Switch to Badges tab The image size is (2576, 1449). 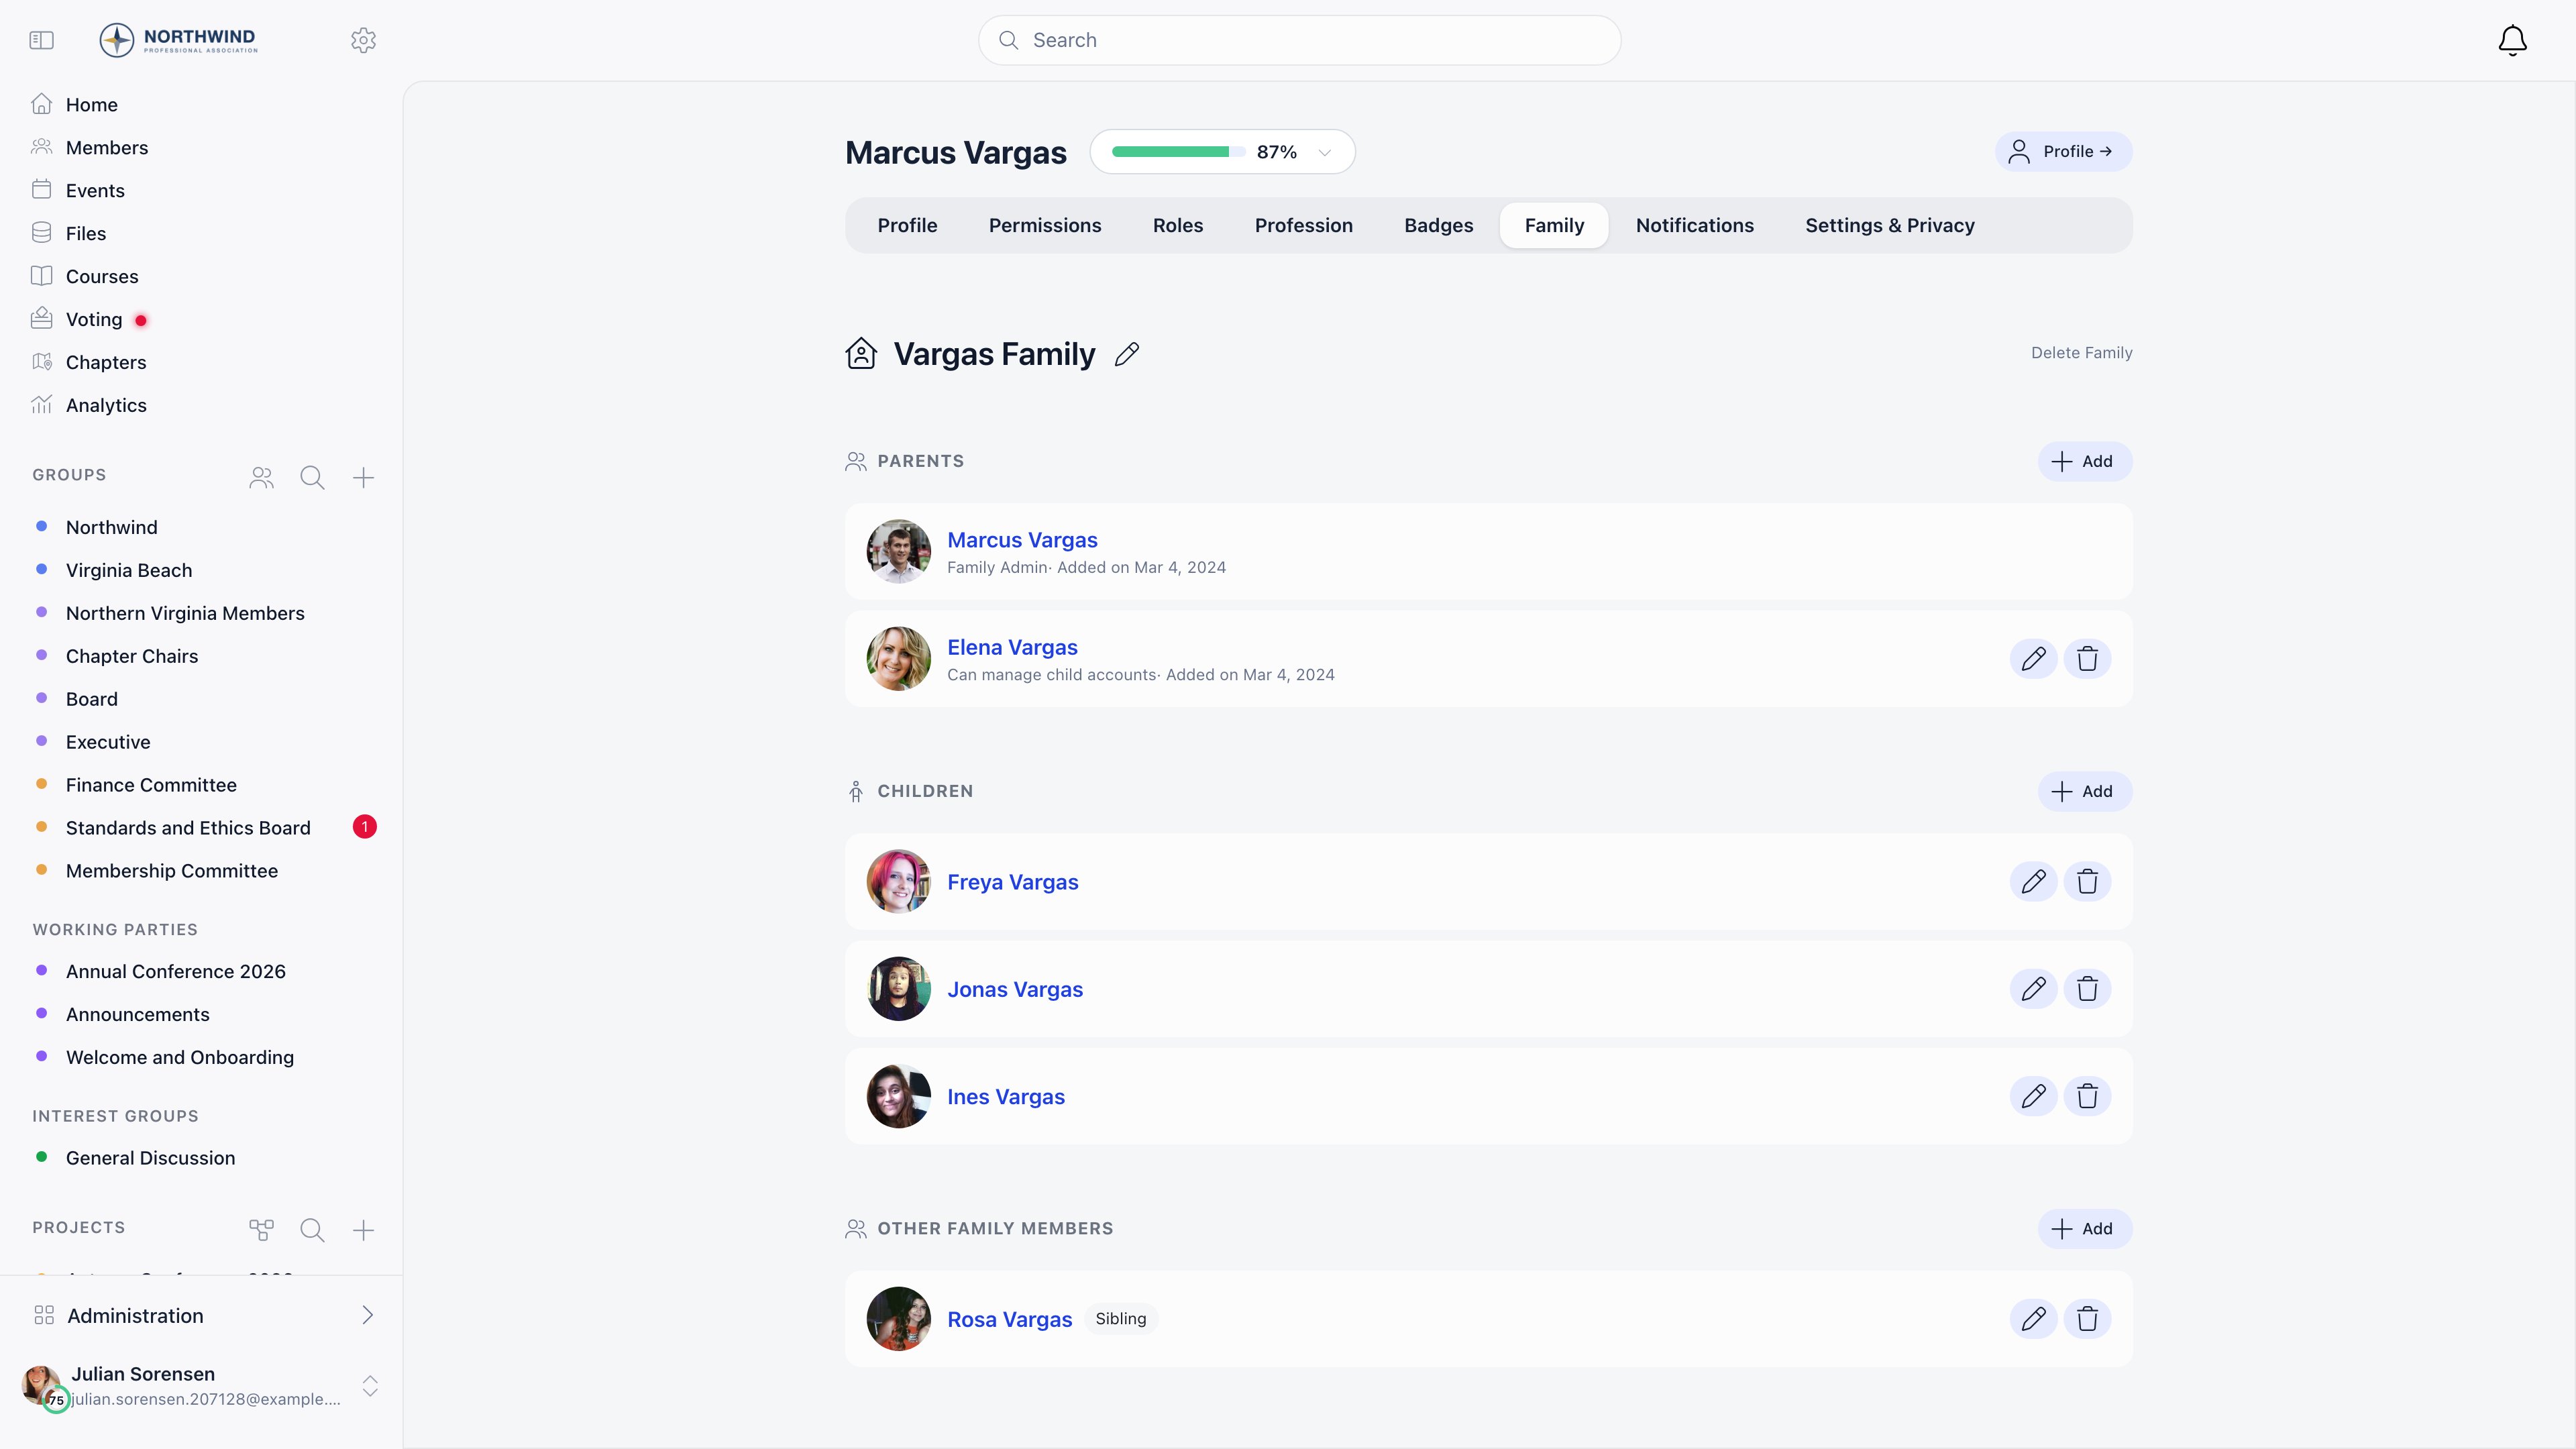coord(1438,226)
